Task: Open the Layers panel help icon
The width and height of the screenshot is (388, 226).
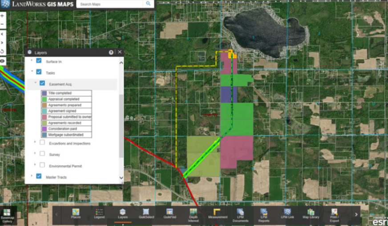Action: click(111, 52)
